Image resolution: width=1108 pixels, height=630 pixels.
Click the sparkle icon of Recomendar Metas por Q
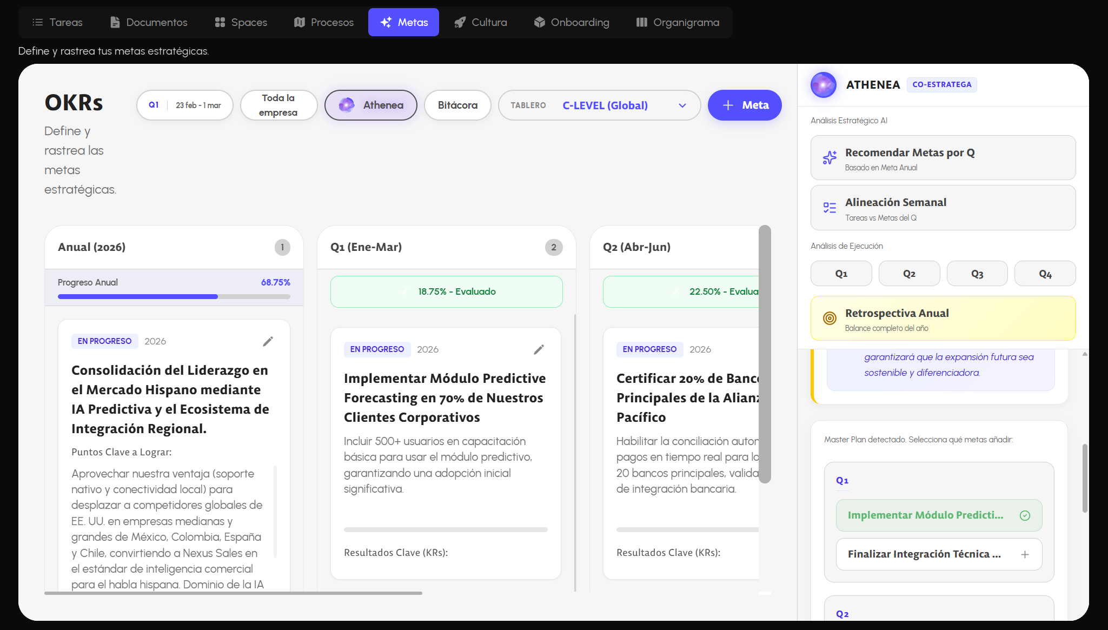pyautogui.click(x=830, y=157)
